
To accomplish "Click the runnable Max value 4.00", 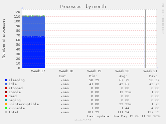I will (155, 108).
